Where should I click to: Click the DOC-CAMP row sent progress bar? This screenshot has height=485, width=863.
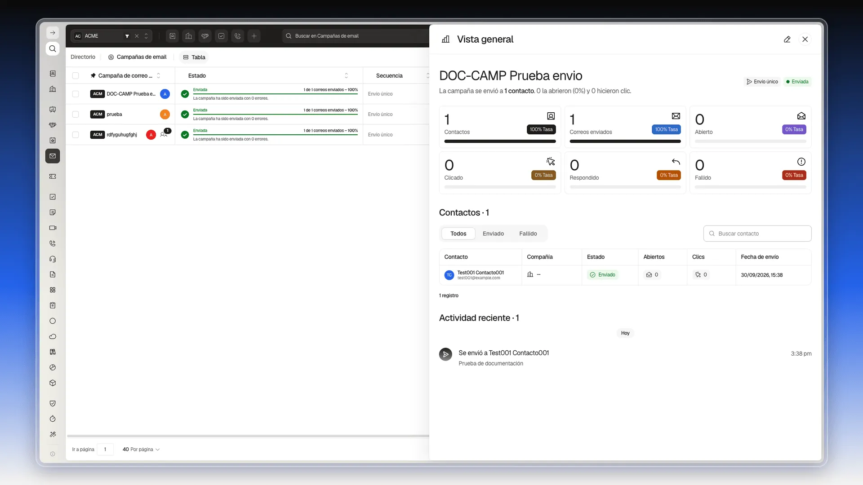275,94
